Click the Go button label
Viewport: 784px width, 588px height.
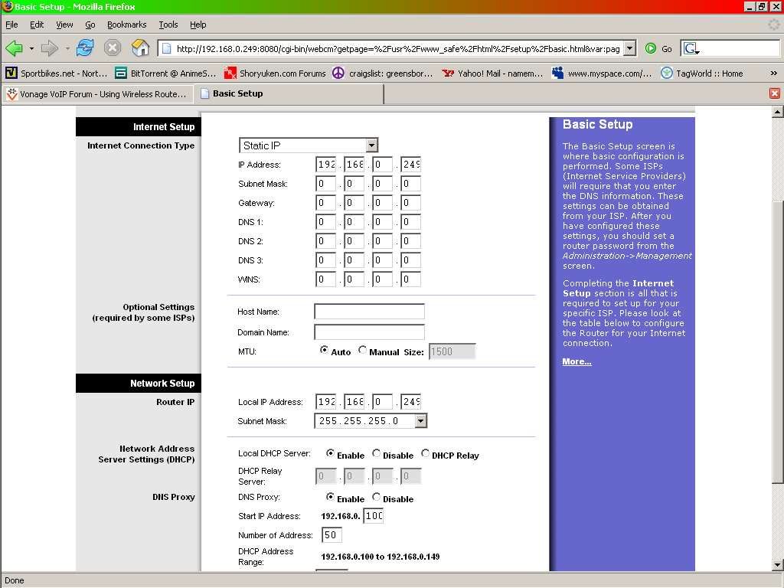(667, 49)
